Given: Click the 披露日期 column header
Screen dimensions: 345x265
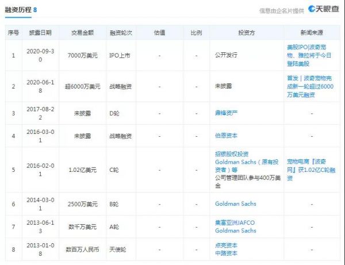Looking at the screenshot, I should tap(40, 33).
